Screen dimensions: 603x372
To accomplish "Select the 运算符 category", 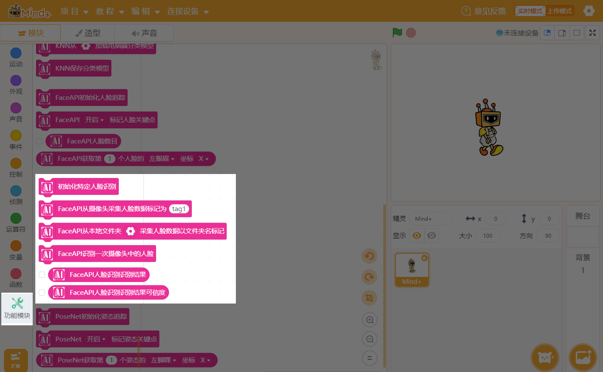I will pyautogui.click(x=16, y=223).
